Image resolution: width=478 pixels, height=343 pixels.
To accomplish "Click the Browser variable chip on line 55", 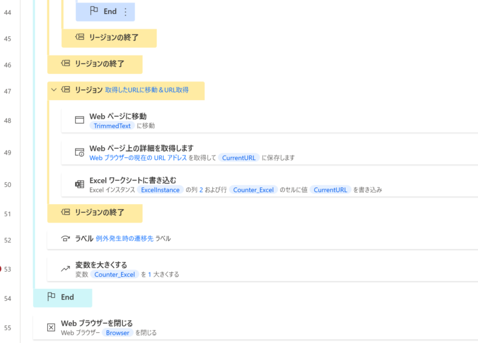I will coord(118,333).
